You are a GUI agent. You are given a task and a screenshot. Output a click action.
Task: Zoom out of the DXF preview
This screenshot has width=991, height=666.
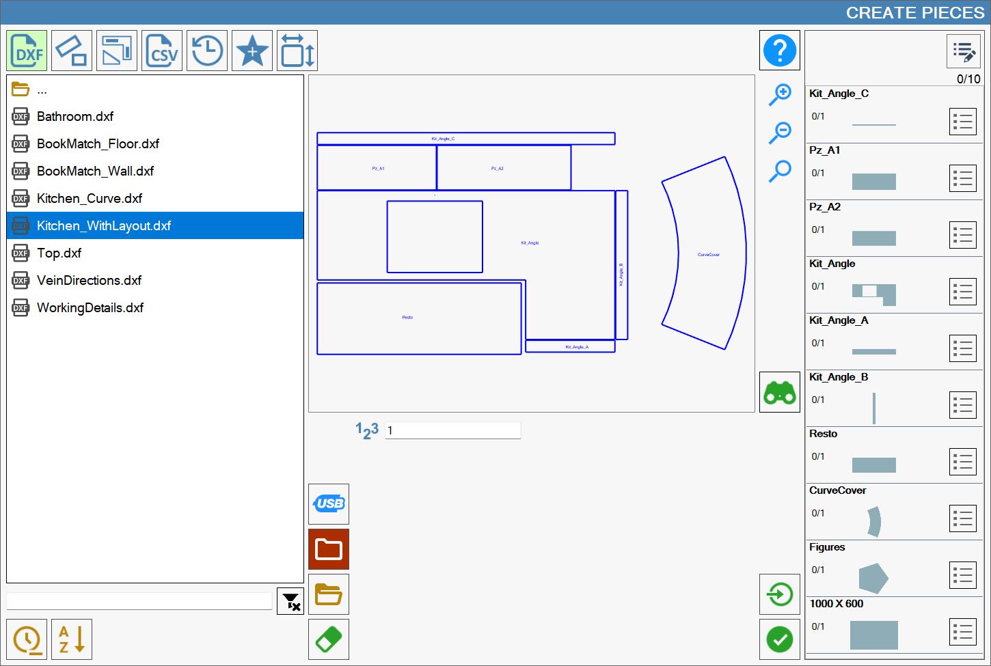point(780,133)
